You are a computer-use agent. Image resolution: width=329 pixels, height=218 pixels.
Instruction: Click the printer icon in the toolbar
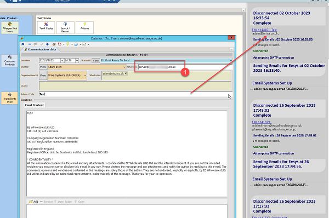pos(76,44)
